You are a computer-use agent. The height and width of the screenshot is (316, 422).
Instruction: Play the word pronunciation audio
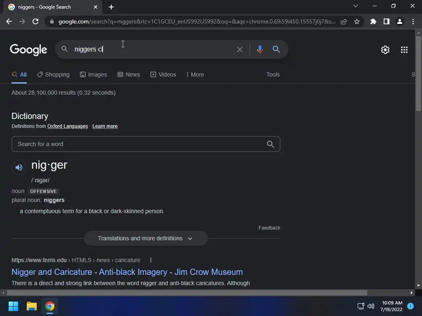click(19, 167)
